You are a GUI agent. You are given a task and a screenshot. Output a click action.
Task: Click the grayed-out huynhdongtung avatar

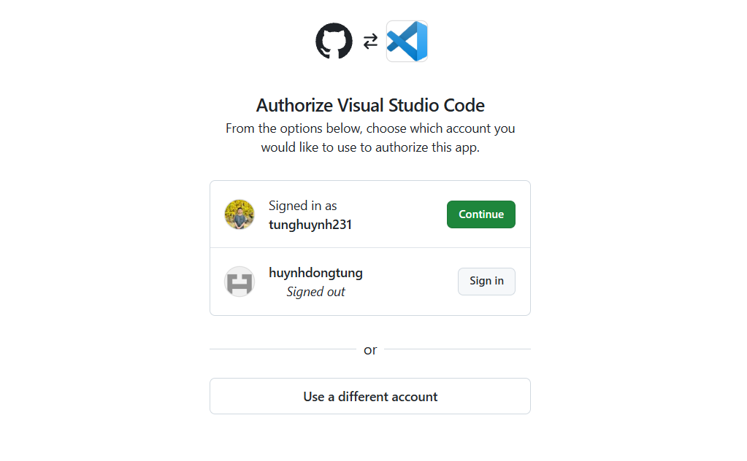point(240,282)
